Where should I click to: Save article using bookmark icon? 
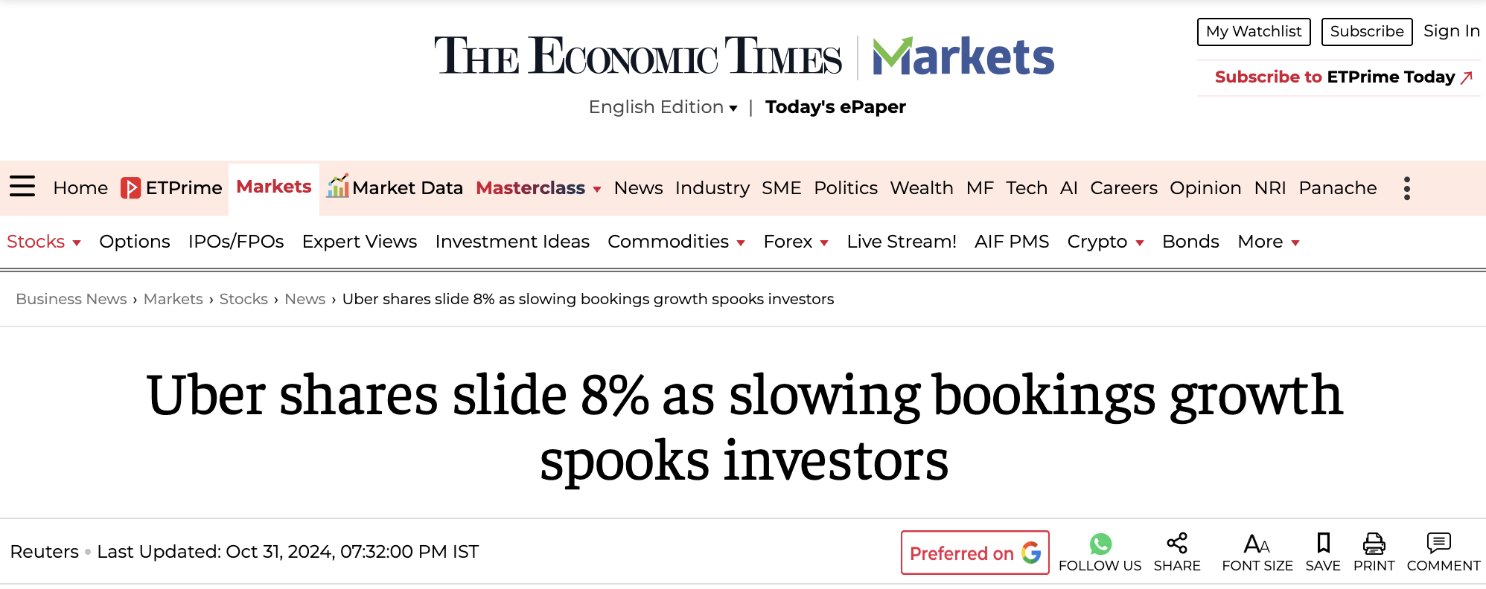pos(1323,543)
